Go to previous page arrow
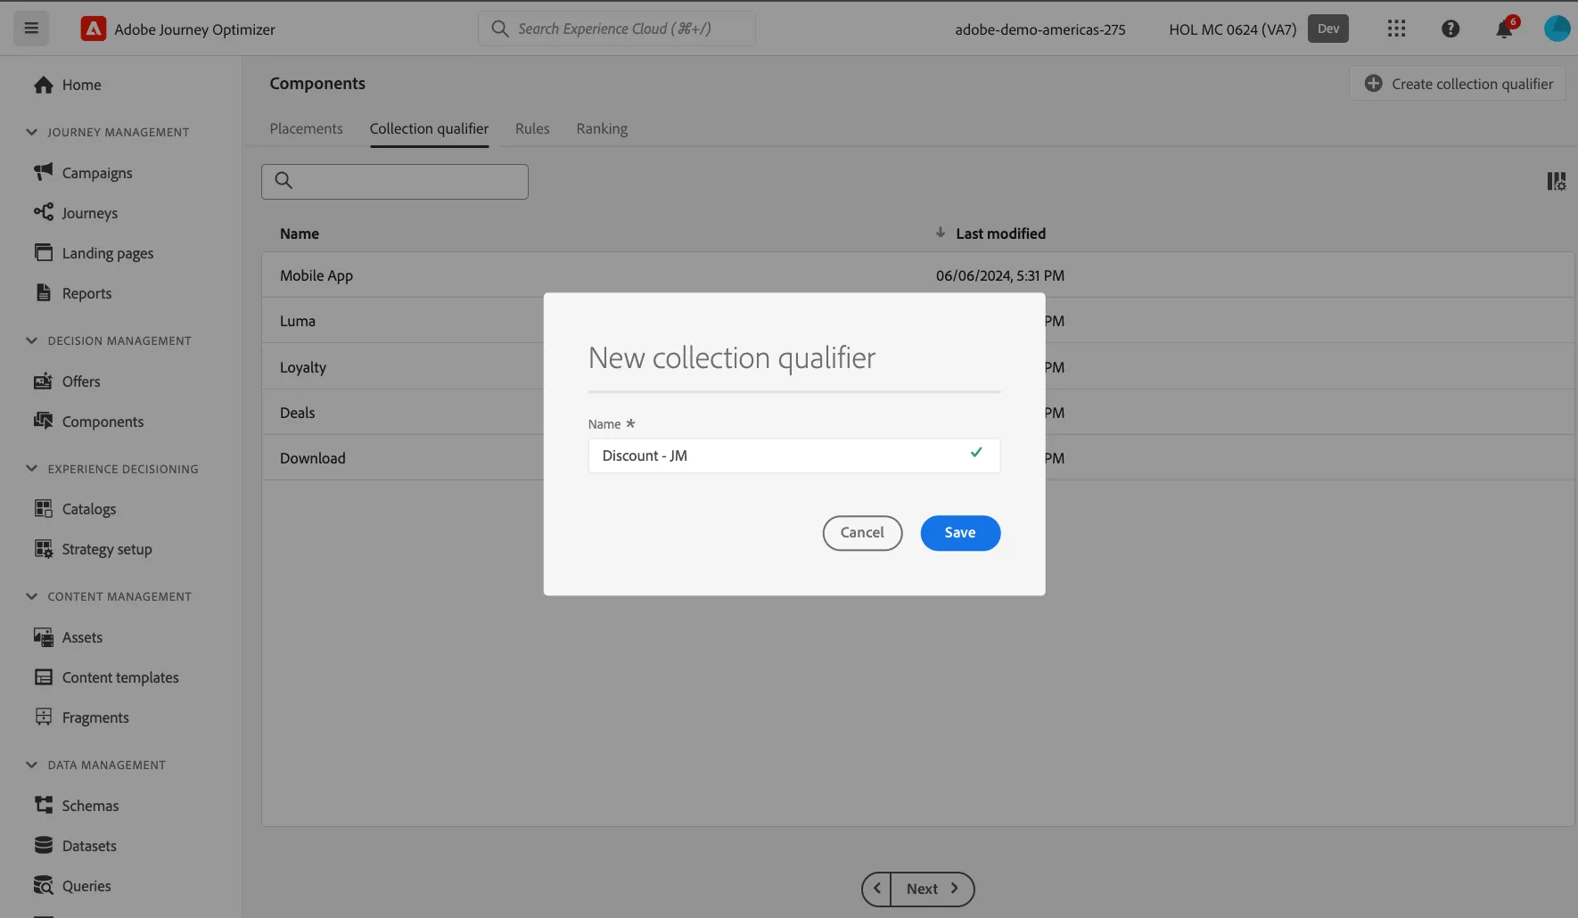This screenshot has height=918, width=1578. 876,889
